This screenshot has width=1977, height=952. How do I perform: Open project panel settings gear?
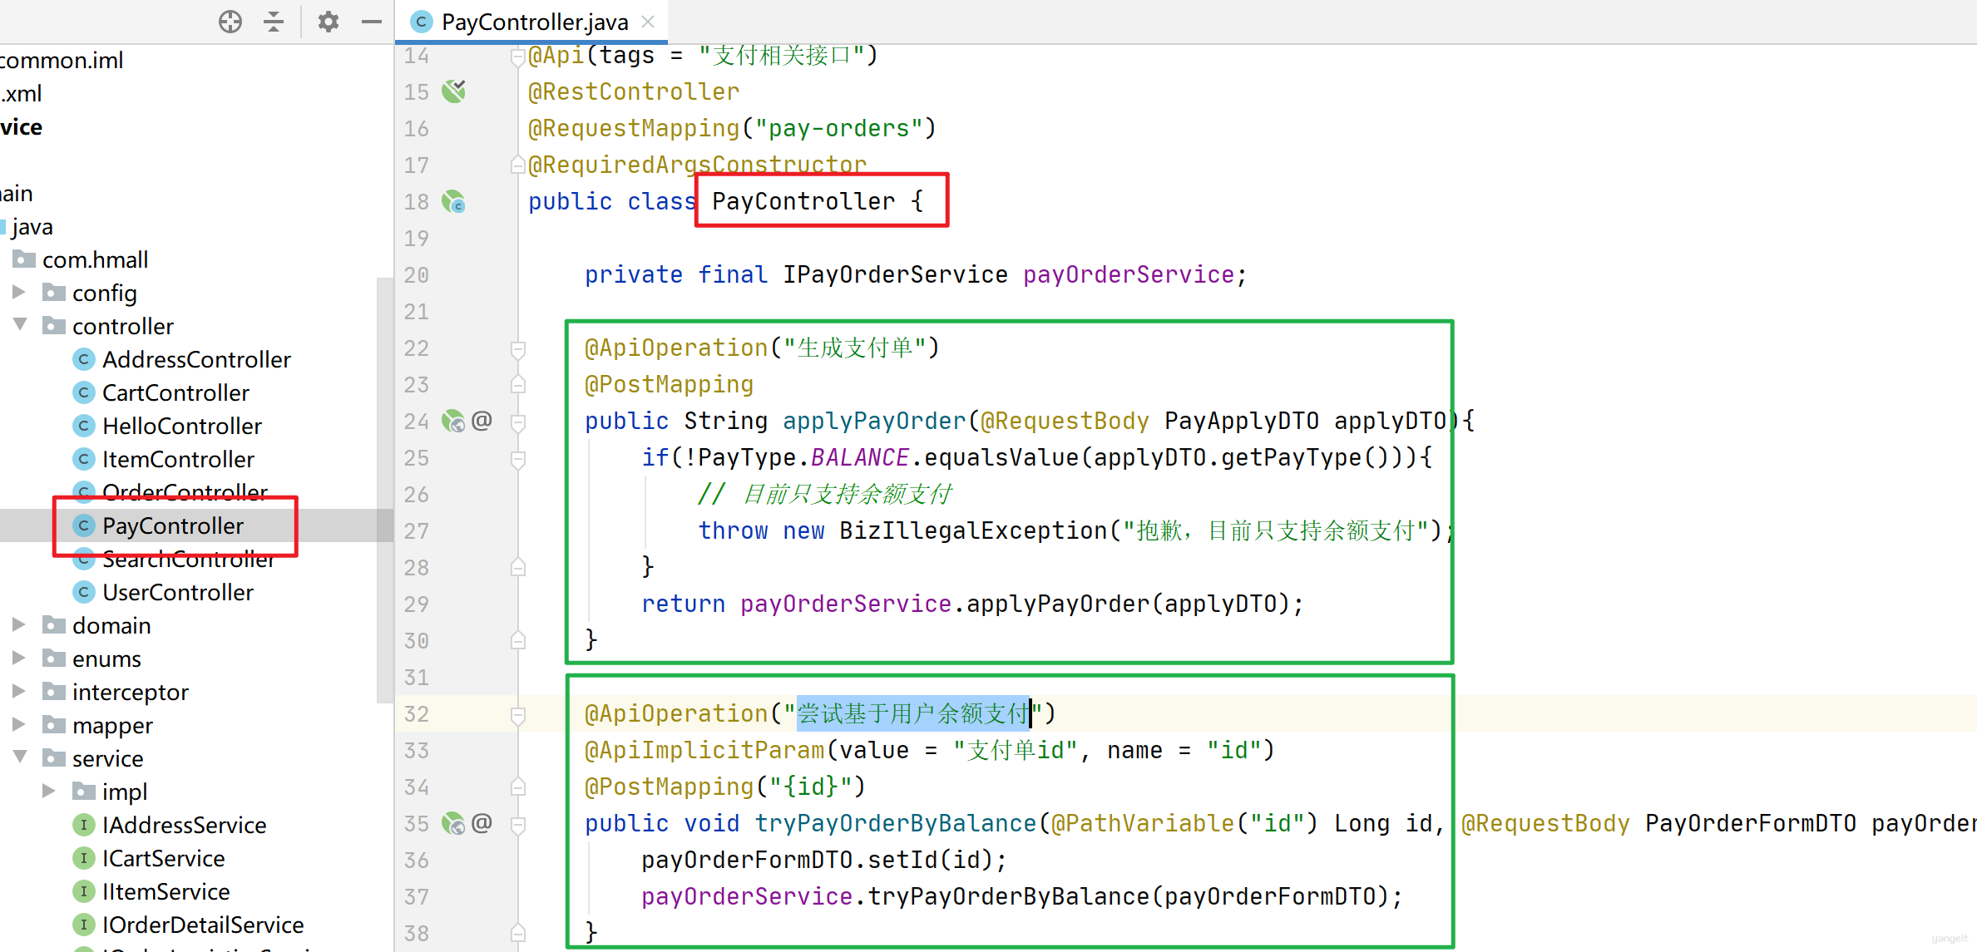pos(329,22)
